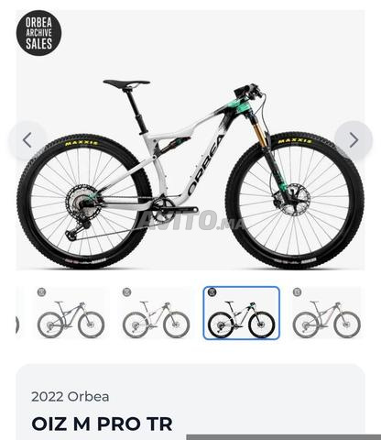Click archive badge on last thumbnail
This screenshot has height=440, width=381.
click(297, 292)
